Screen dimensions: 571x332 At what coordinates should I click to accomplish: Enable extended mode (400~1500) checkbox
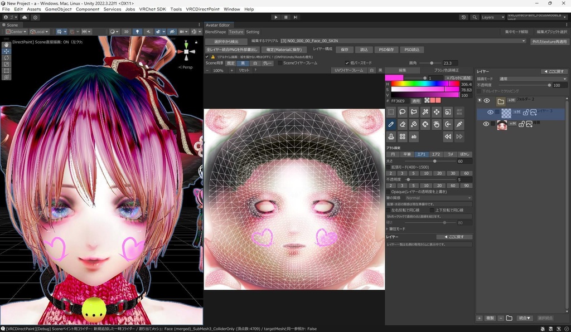pyautogui.click(x=388, y=167)
